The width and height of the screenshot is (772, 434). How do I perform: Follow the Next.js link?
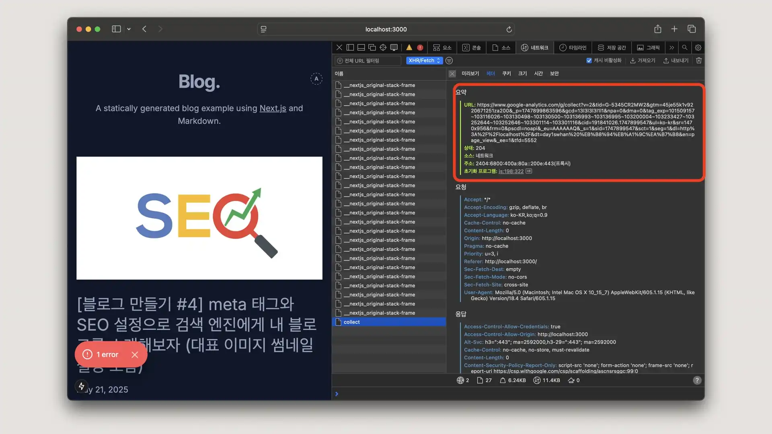[x=273, y=108]
